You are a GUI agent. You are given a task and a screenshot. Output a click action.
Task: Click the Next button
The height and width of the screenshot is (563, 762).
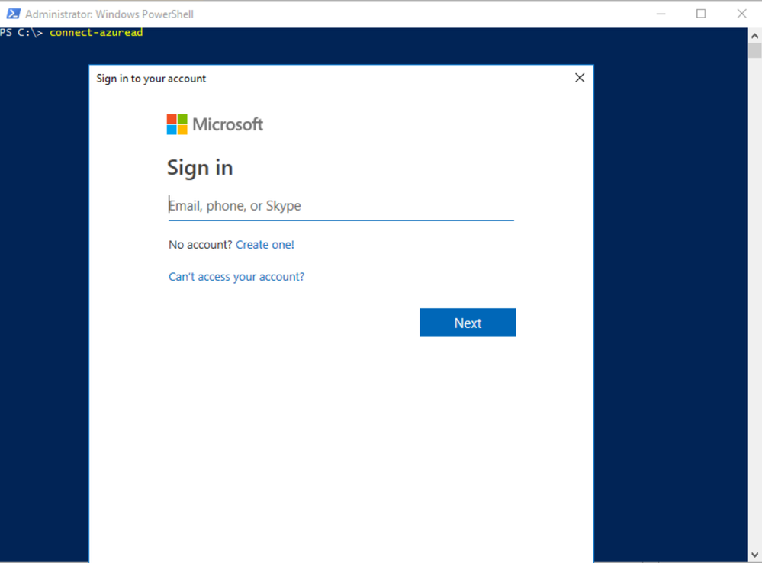click(x=468, y=323)
